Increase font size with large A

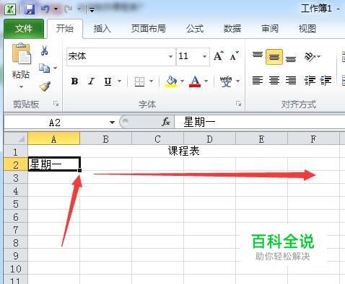pos(219,56)
